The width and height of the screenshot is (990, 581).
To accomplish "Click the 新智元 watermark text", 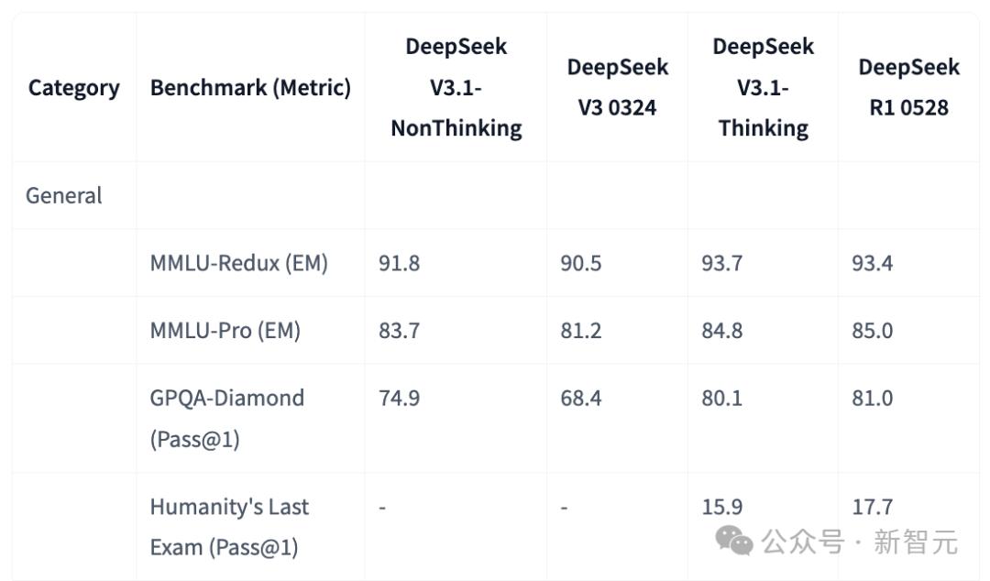I will tap(915, 542).
